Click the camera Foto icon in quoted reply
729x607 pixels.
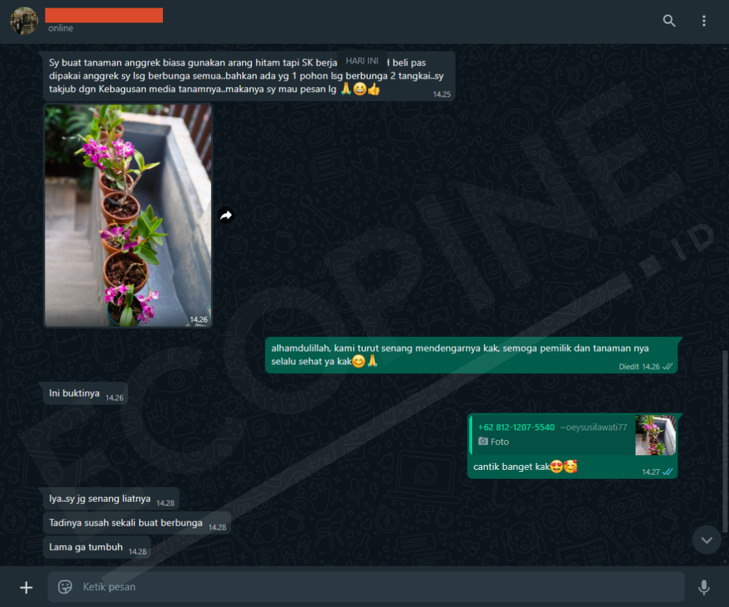[x=483, y=441]
